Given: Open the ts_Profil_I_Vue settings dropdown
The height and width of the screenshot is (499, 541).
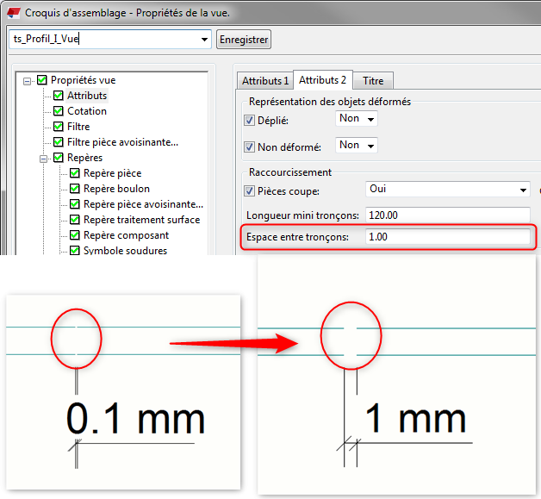Looking at the screenshot, I should click(x=204, y=40).
